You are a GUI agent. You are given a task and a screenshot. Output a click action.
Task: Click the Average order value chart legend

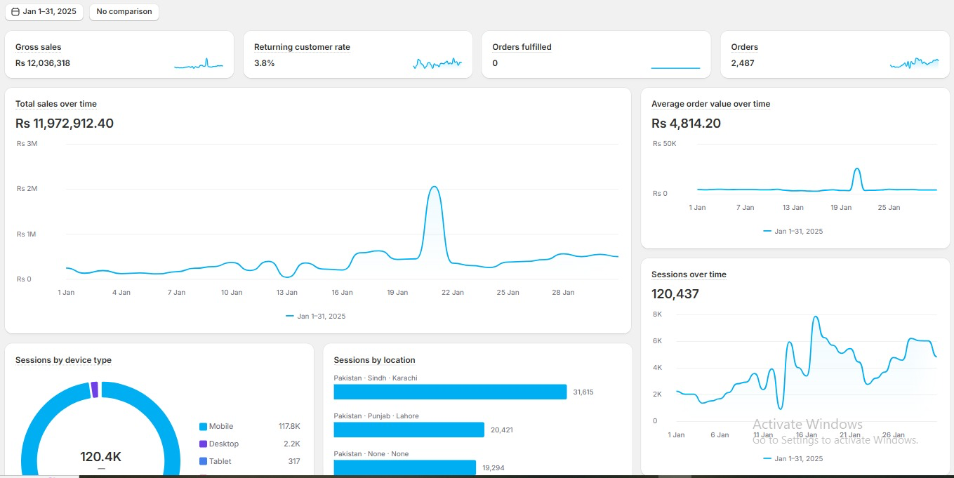pos(793,232)
